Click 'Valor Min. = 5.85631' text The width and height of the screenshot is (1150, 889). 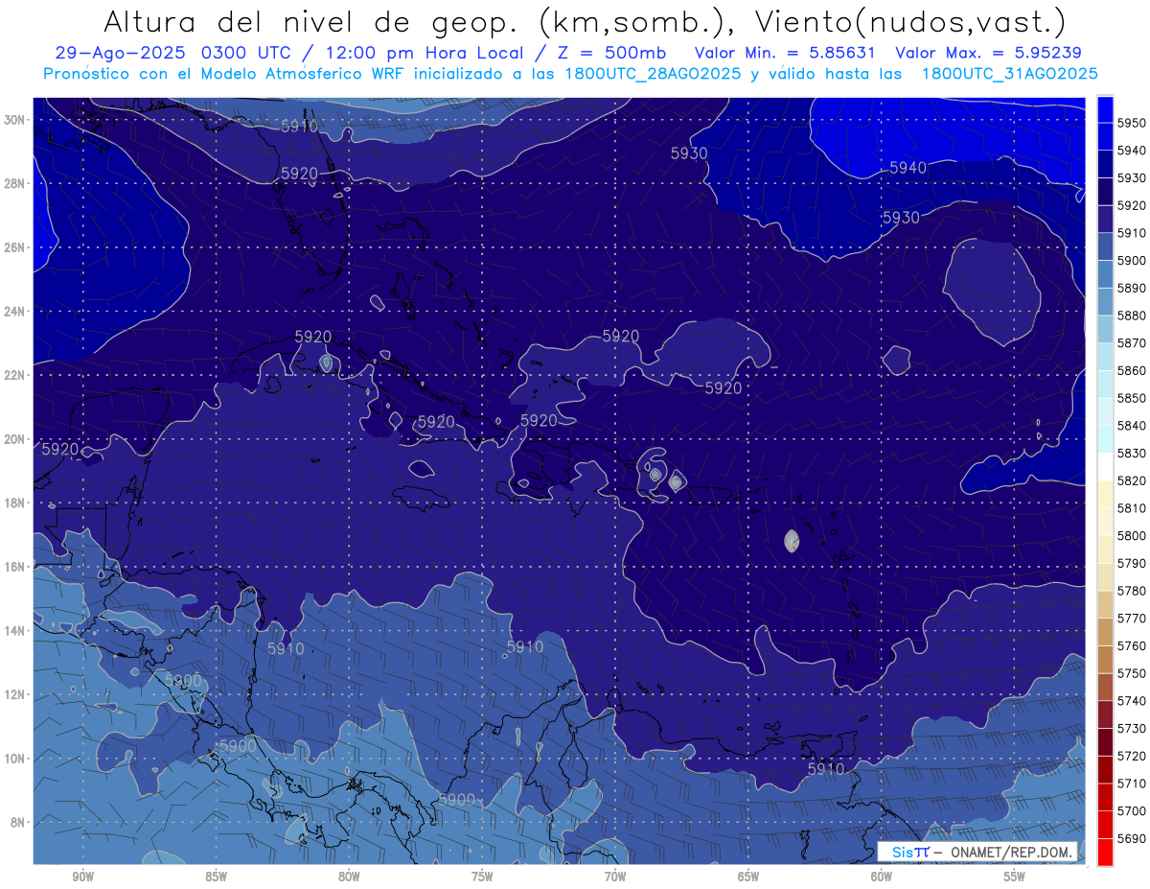784,54
